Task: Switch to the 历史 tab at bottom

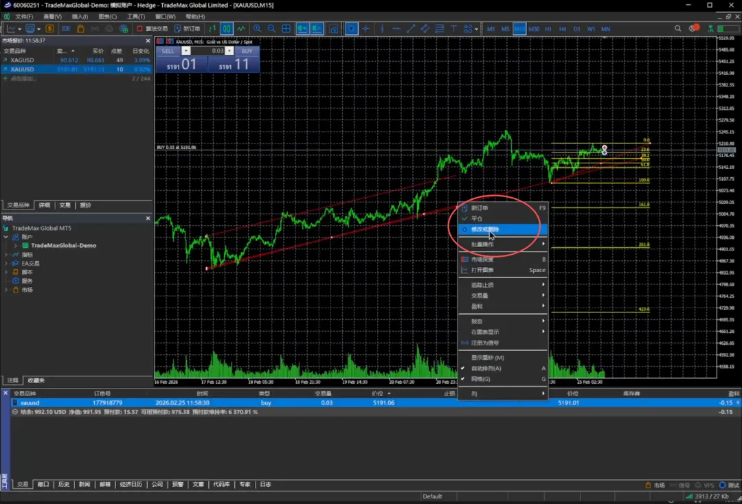Action: click(64, 484)
